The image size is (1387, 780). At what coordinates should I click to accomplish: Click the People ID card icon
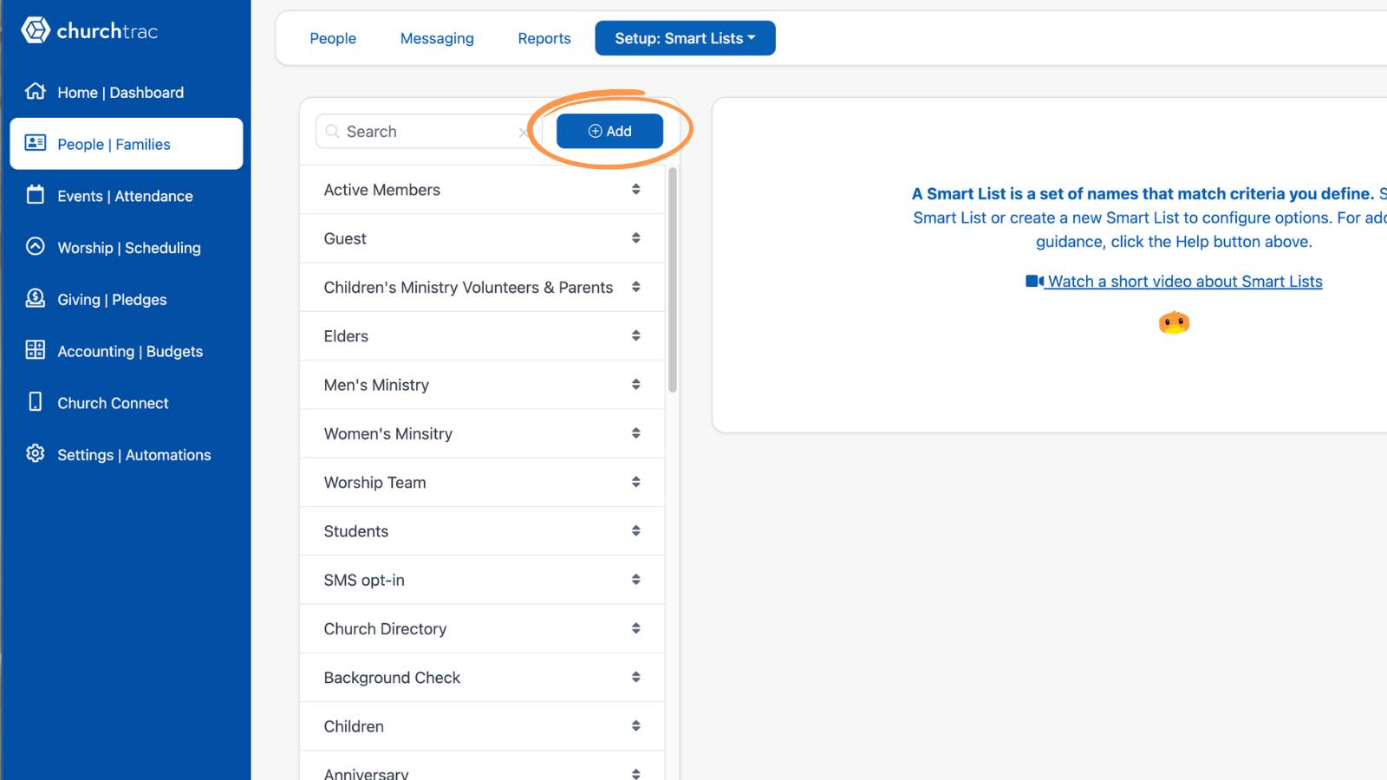pyautogui.click(x=36, y=143)
